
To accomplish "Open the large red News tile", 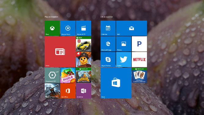I will click(60, 52).
